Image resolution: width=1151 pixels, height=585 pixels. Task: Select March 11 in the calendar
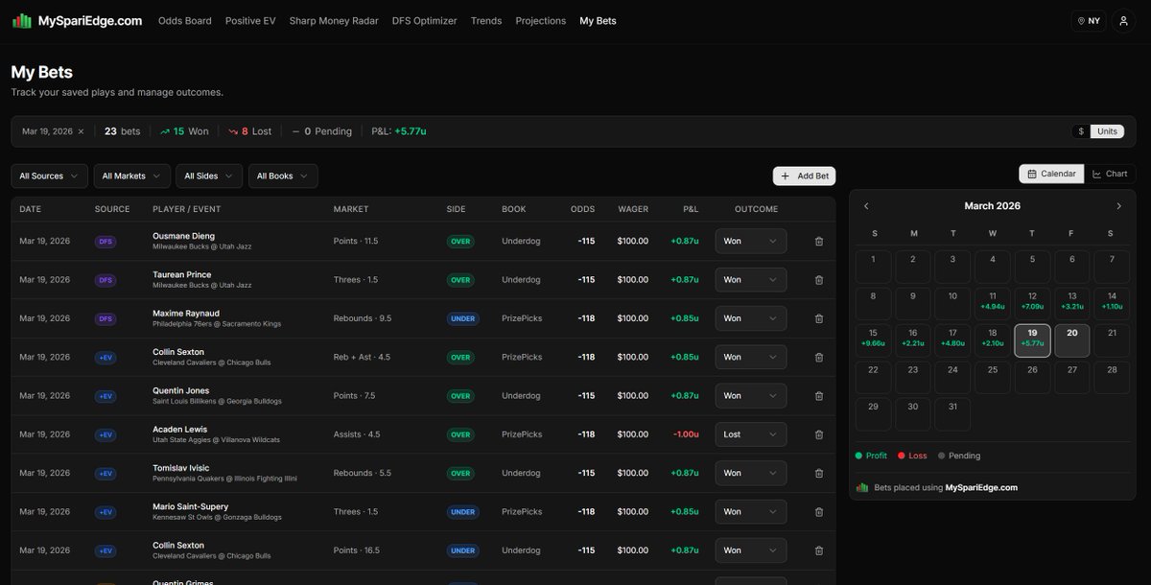click(993, 303)
